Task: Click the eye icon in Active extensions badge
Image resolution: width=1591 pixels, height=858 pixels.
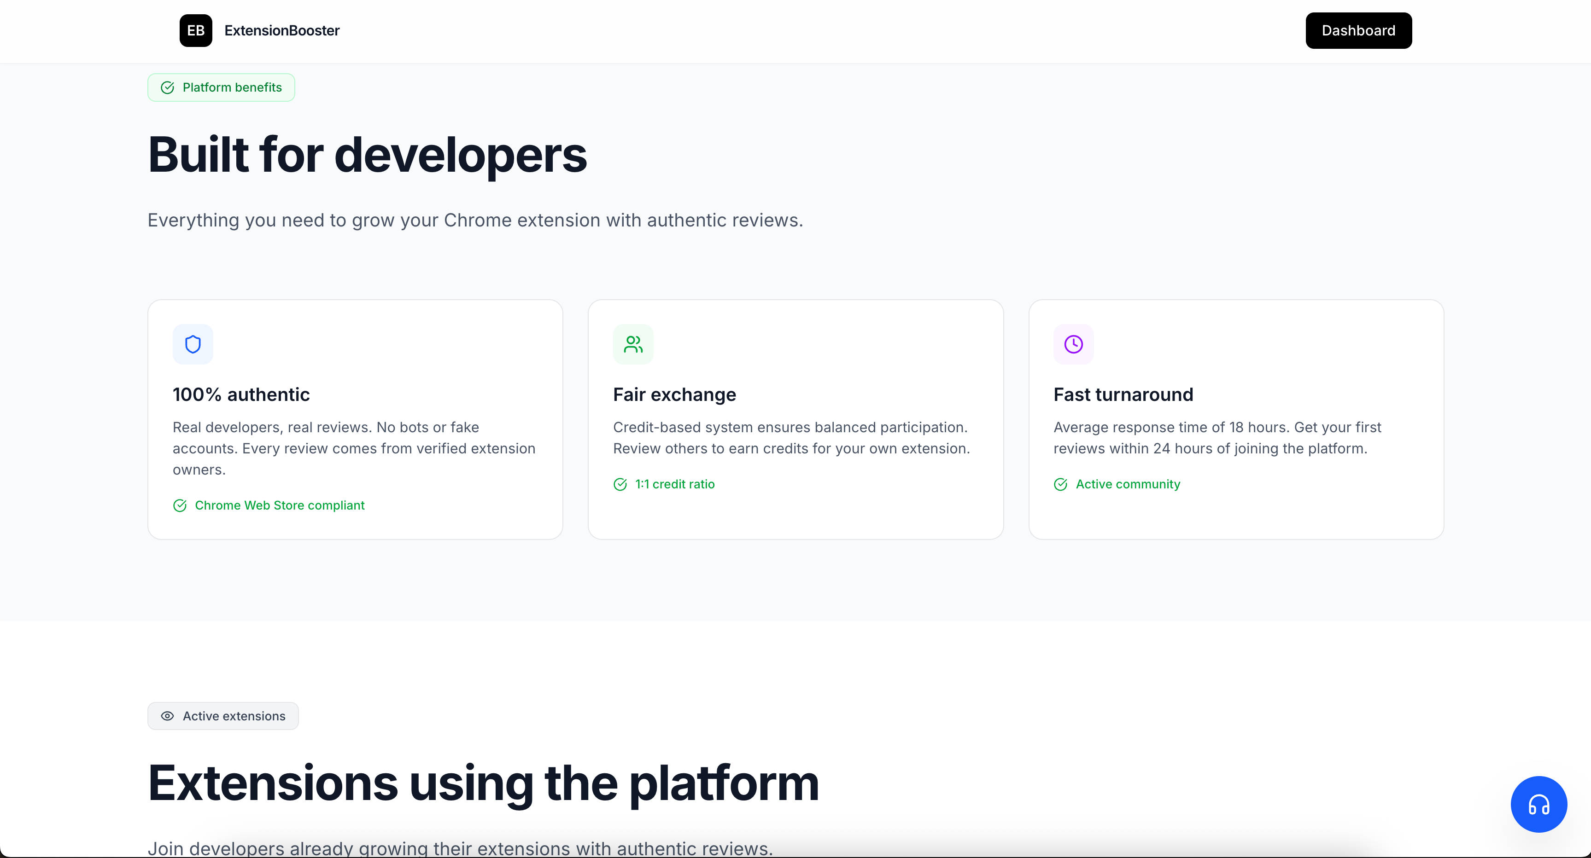Action: (x=167, y=716)
